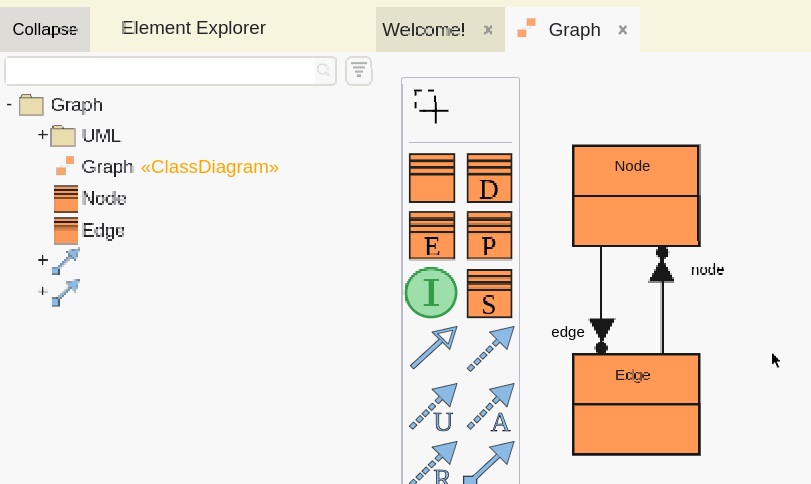Click the UML folder icon

tap(63, 136)
